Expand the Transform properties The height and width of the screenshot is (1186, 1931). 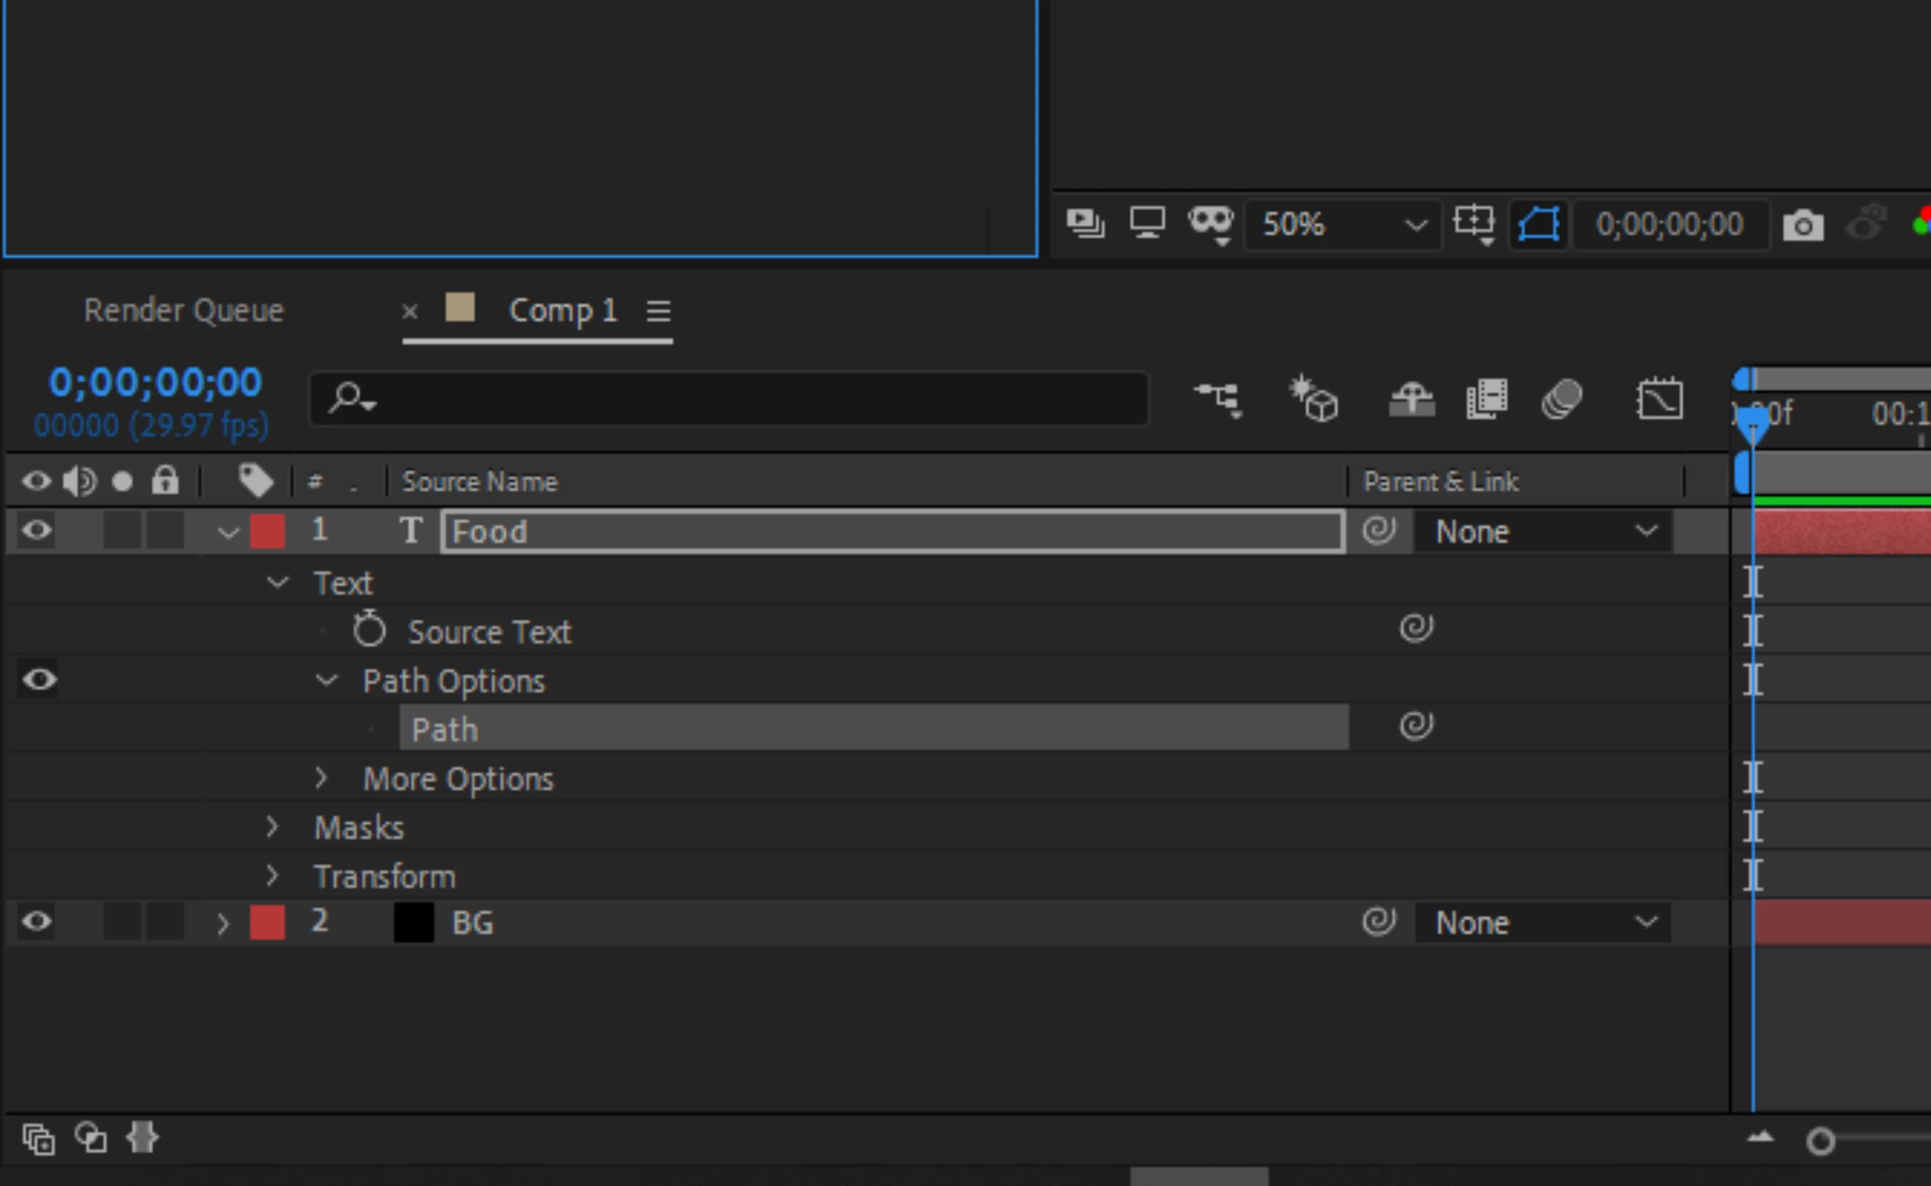[272, 875]
